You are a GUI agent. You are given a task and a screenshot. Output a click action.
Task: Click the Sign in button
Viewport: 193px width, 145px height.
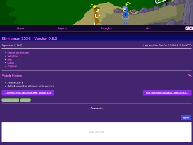[186, 118]
